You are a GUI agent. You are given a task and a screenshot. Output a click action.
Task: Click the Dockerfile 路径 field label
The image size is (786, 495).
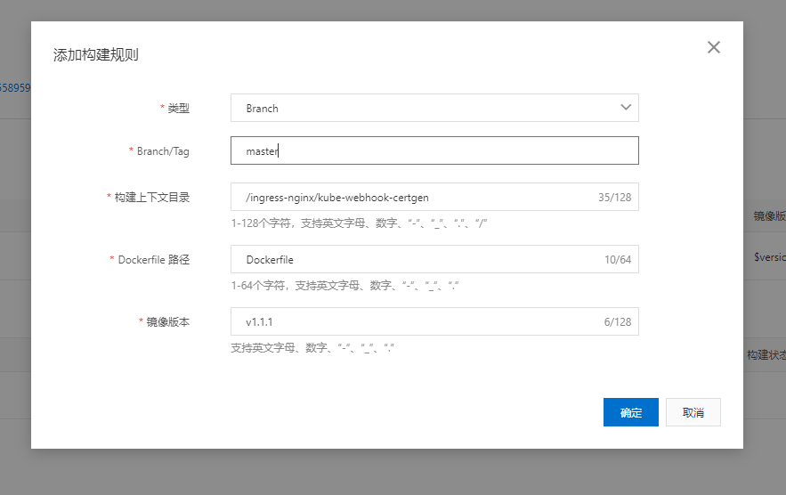(154, 260)
